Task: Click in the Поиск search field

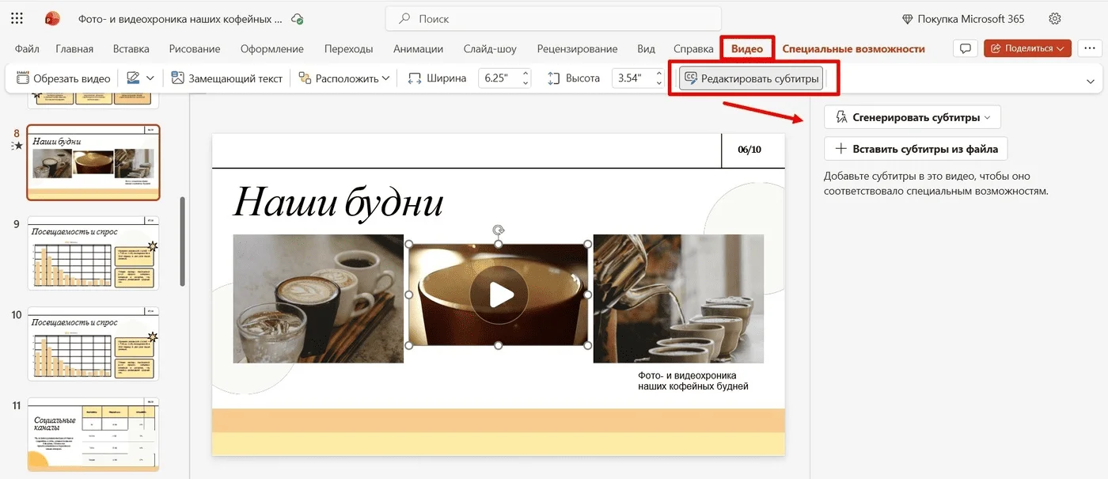Action: (554, 19)
